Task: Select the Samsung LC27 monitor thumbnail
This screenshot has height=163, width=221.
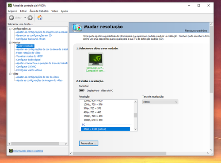Action: pos(95,59)
